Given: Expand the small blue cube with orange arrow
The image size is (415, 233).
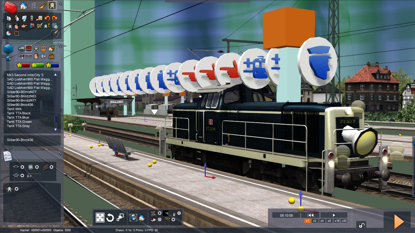Looking at the screenshot, I should 8,58.
